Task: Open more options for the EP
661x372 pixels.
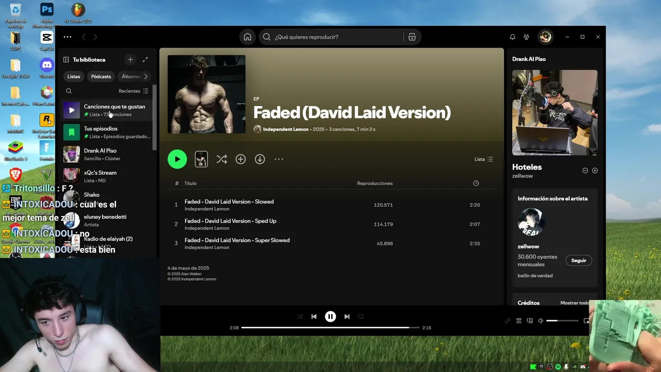Action: click(279, 159)
